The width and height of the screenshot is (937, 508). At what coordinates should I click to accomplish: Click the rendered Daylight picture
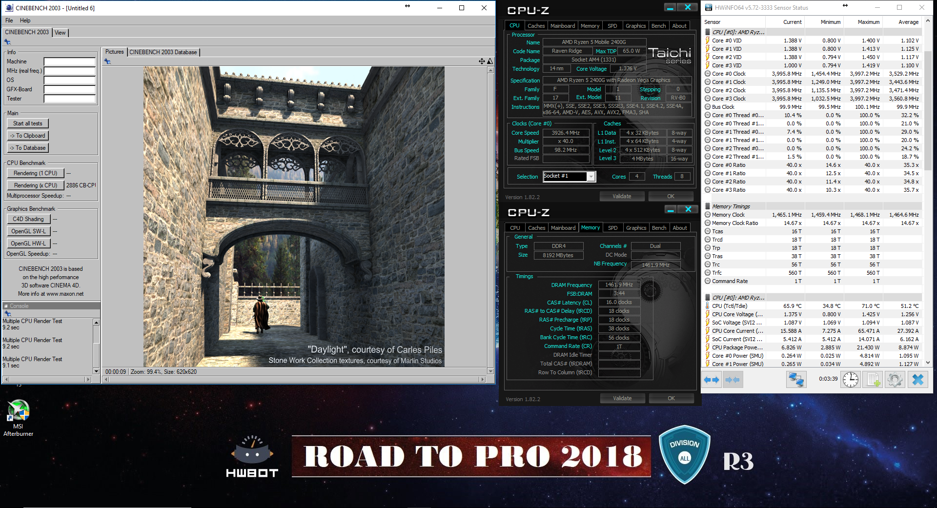tap(294, 217)
